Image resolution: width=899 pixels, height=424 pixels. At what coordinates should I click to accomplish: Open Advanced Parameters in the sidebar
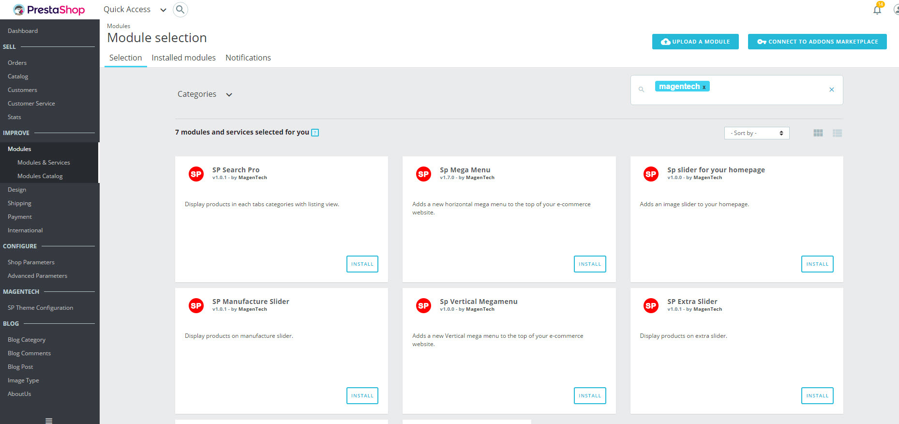click(37, 276)
